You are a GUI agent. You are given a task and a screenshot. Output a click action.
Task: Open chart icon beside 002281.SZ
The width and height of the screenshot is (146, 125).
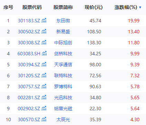(44, 97)
